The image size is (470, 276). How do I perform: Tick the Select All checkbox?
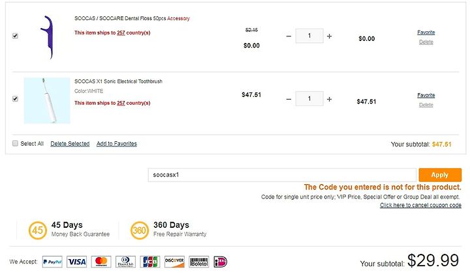(x=15, y=143)
